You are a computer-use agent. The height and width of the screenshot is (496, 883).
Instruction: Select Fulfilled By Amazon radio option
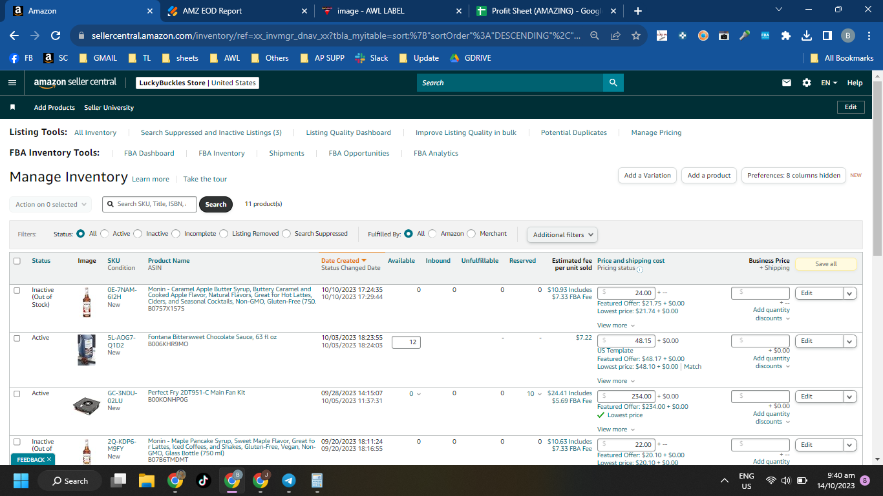tap(432, 234)
